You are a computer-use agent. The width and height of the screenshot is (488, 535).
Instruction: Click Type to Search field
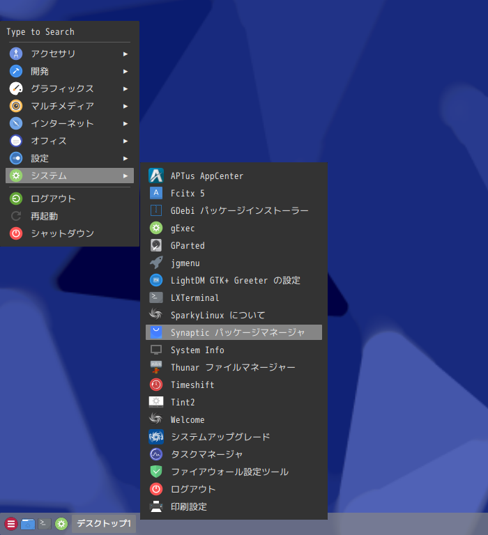pos(68,32)
